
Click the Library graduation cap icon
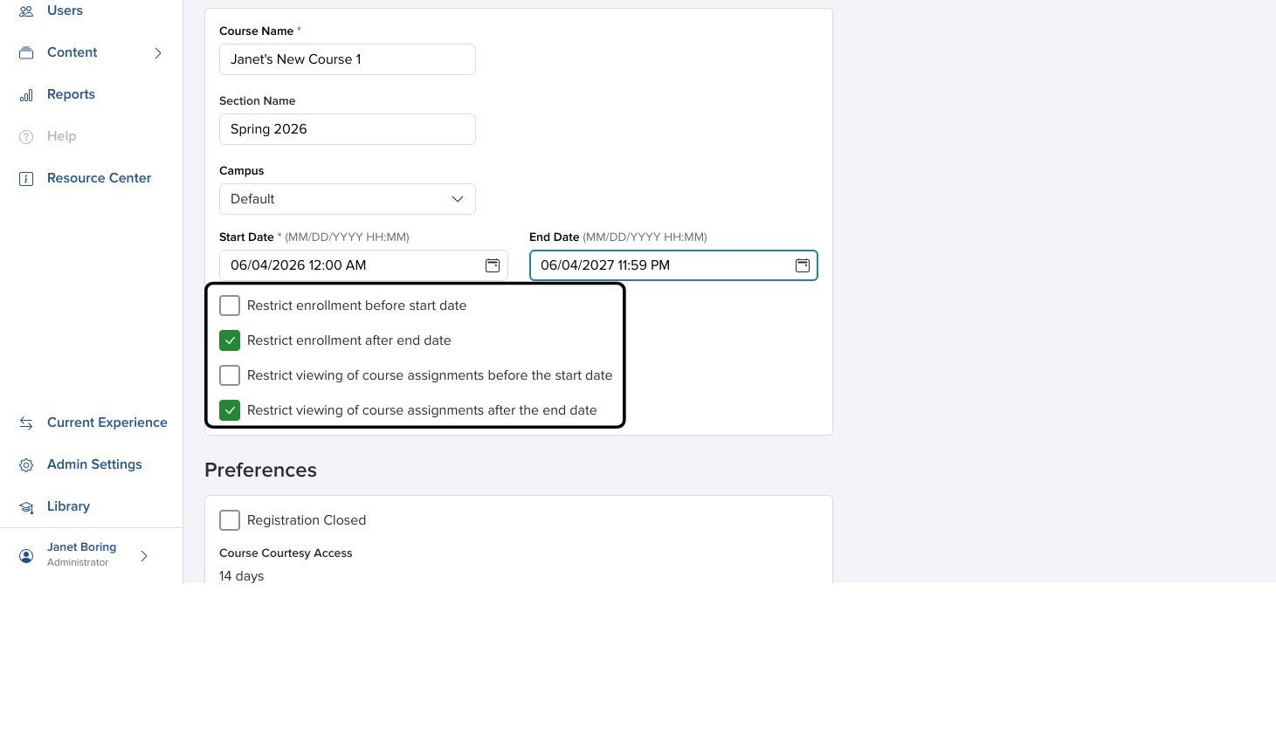click(26, 507)
